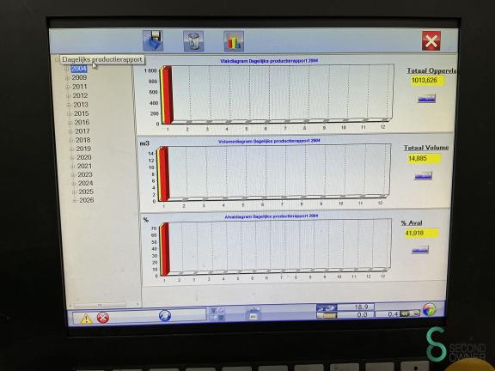
Task: Click the right arrow of tree scrollbar
Action: coord(137,305)
